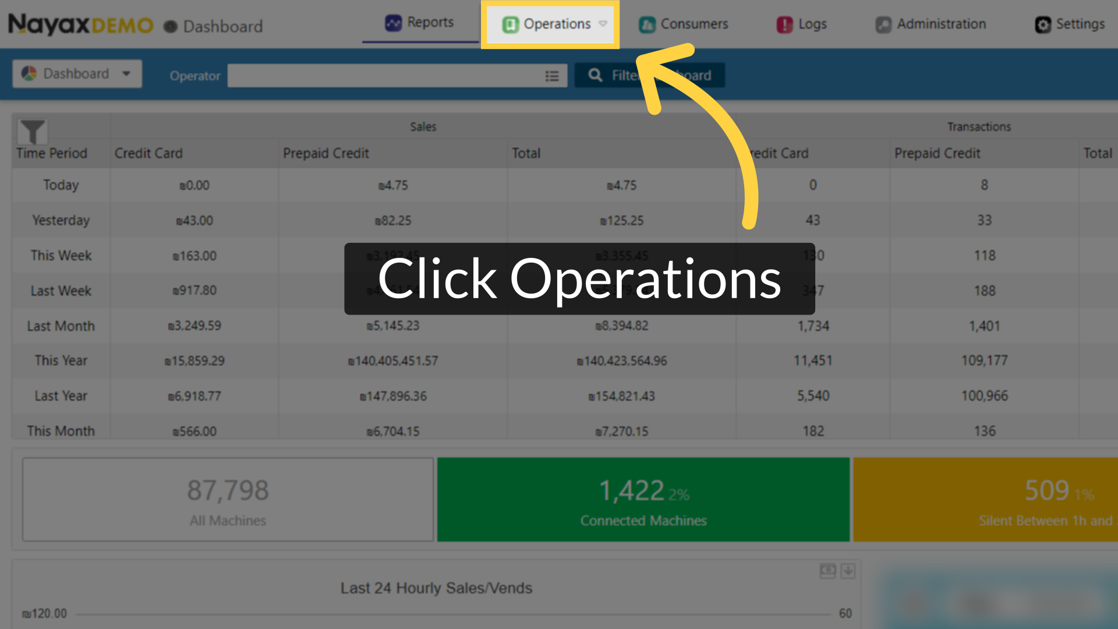Select the Reports navigation icon
Screen dimensions: 1118x629
click(394, 22)
